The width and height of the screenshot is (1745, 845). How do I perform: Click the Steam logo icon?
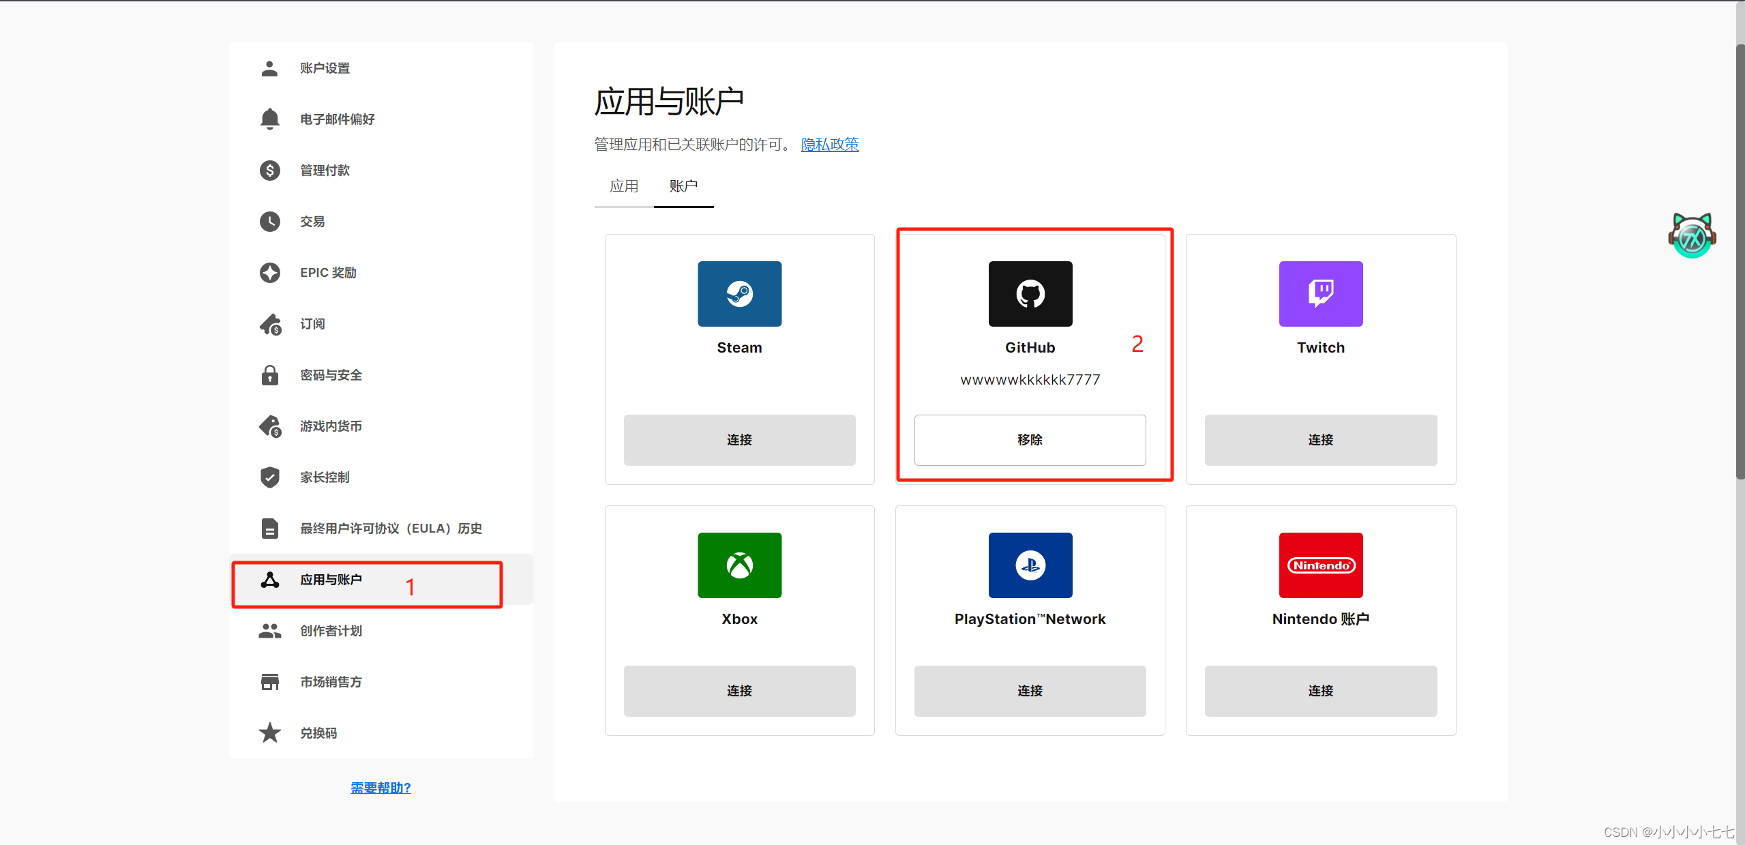click(739, 294)
